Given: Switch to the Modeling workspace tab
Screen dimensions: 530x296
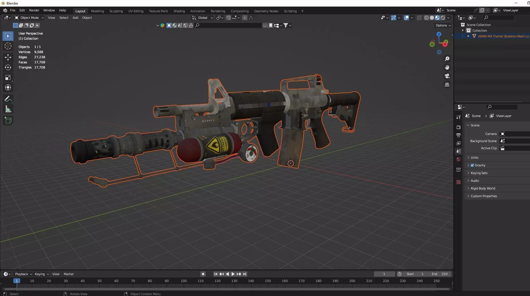Looking at the screenshot, I should (x=97, y=11).
